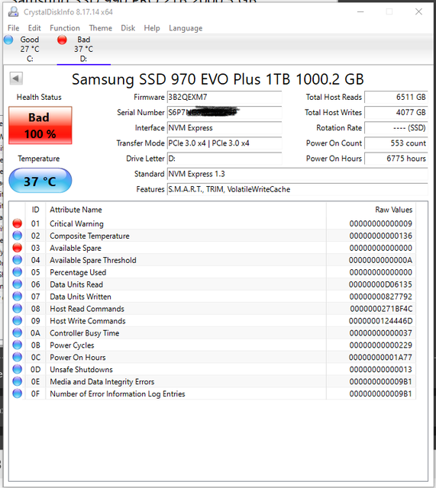Click the status icon for Host Read Commands
The width and height of the screenshot is (436, 488).
(18, 308)
